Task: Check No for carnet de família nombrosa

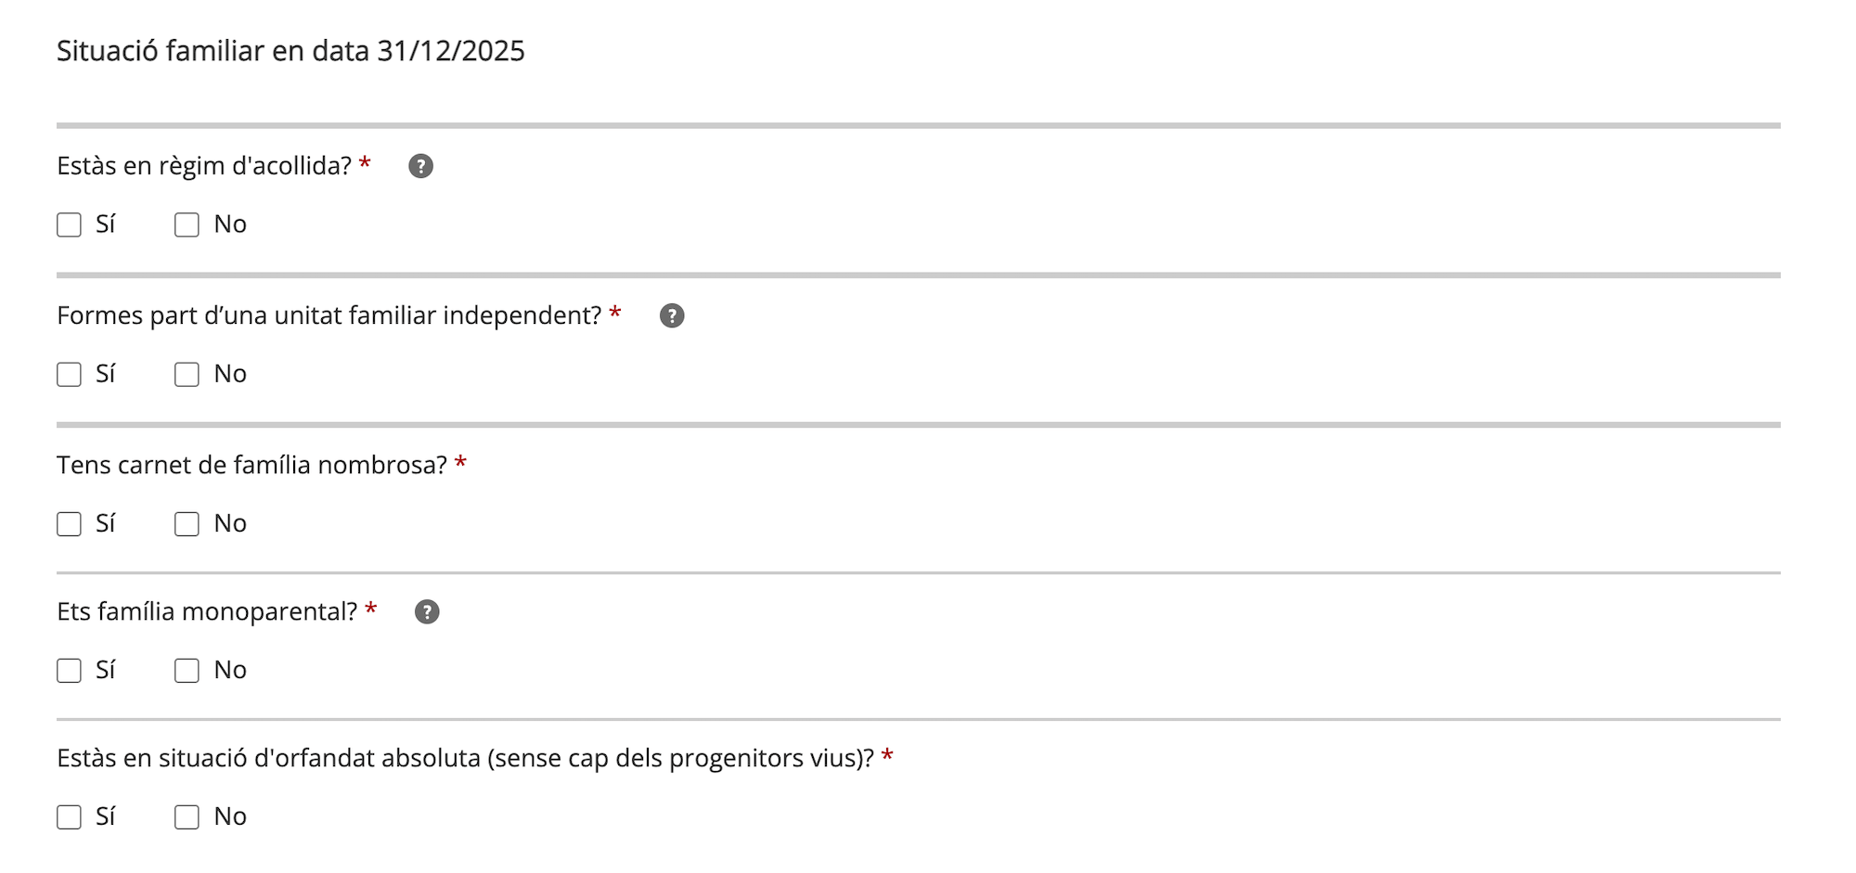Action: (187, 524)
